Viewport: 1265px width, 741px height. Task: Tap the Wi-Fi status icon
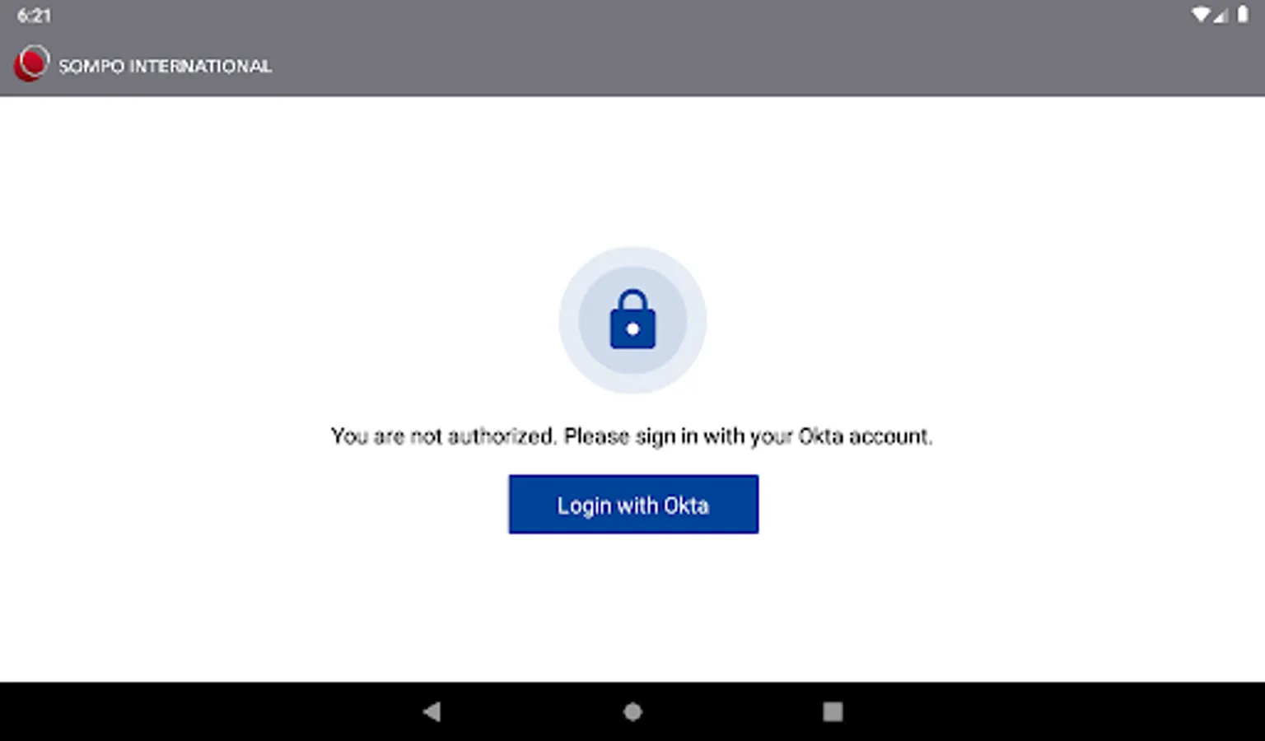pyautogui.click(x=1201, y=15)
